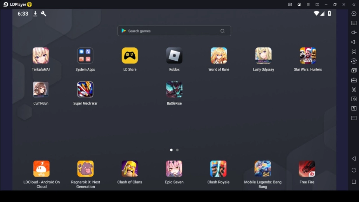Launch Free Fire

[307, 169]
